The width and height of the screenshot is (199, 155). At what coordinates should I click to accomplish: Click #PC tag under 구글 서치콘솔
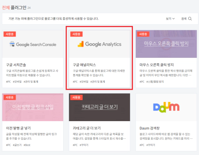[8, 82]
